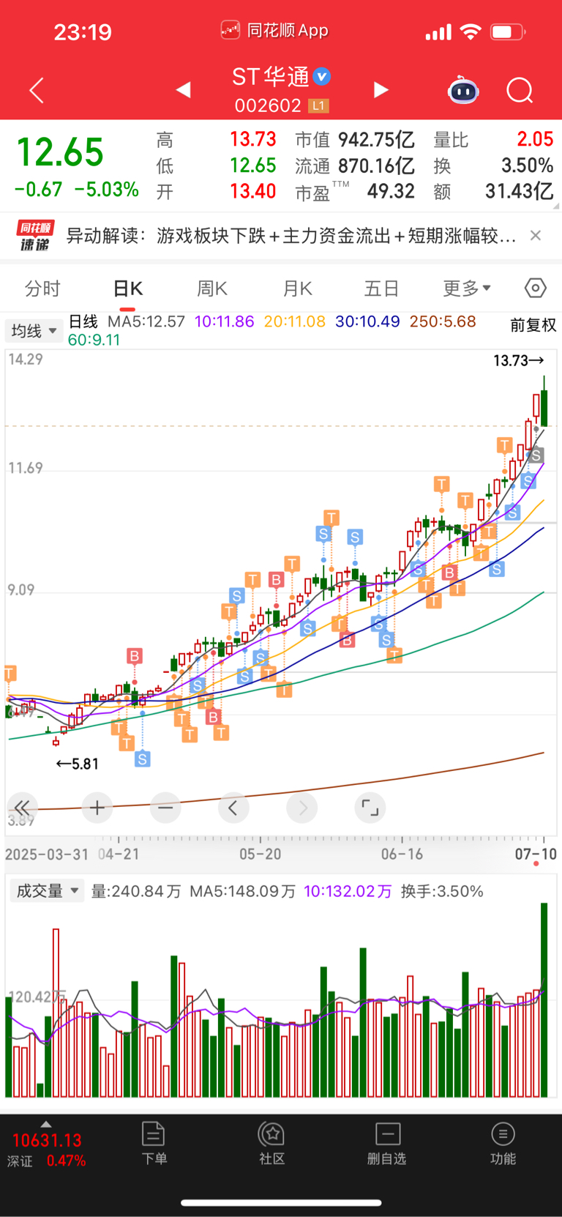The image size is (562, 1217).
Task: Open the 更多 dropdown
Action: [467, 289]
